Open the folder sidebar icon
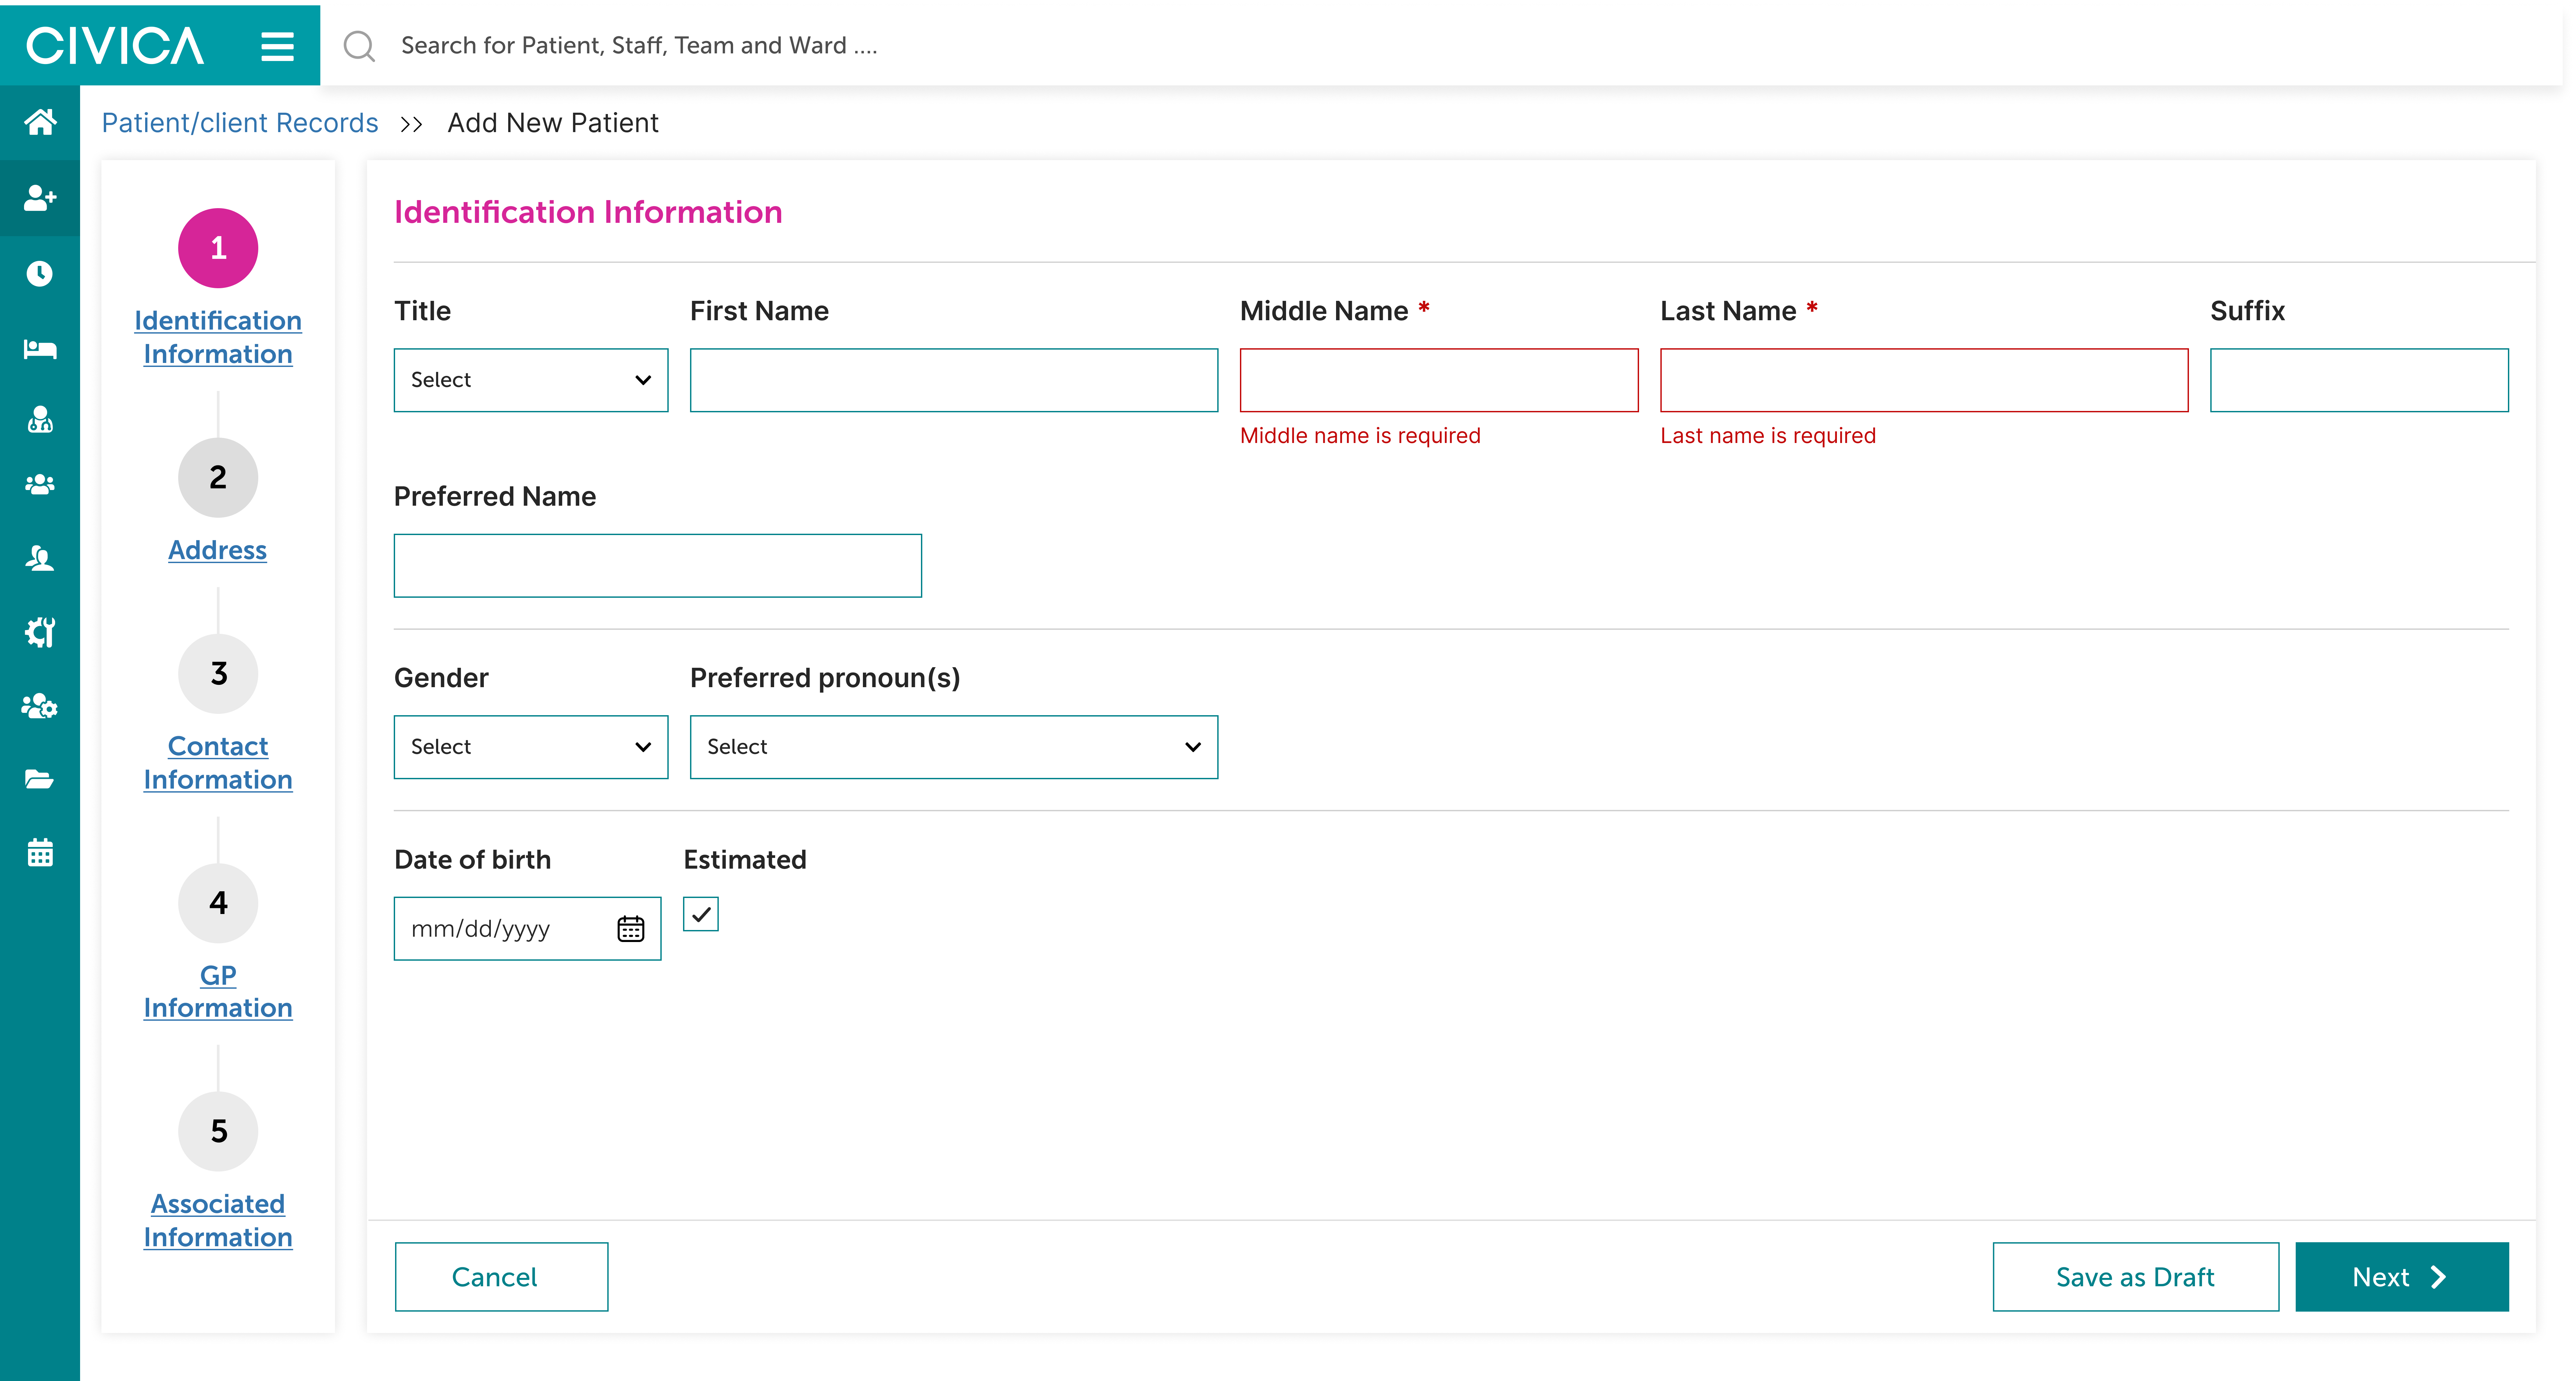 [x=40, y=779]
